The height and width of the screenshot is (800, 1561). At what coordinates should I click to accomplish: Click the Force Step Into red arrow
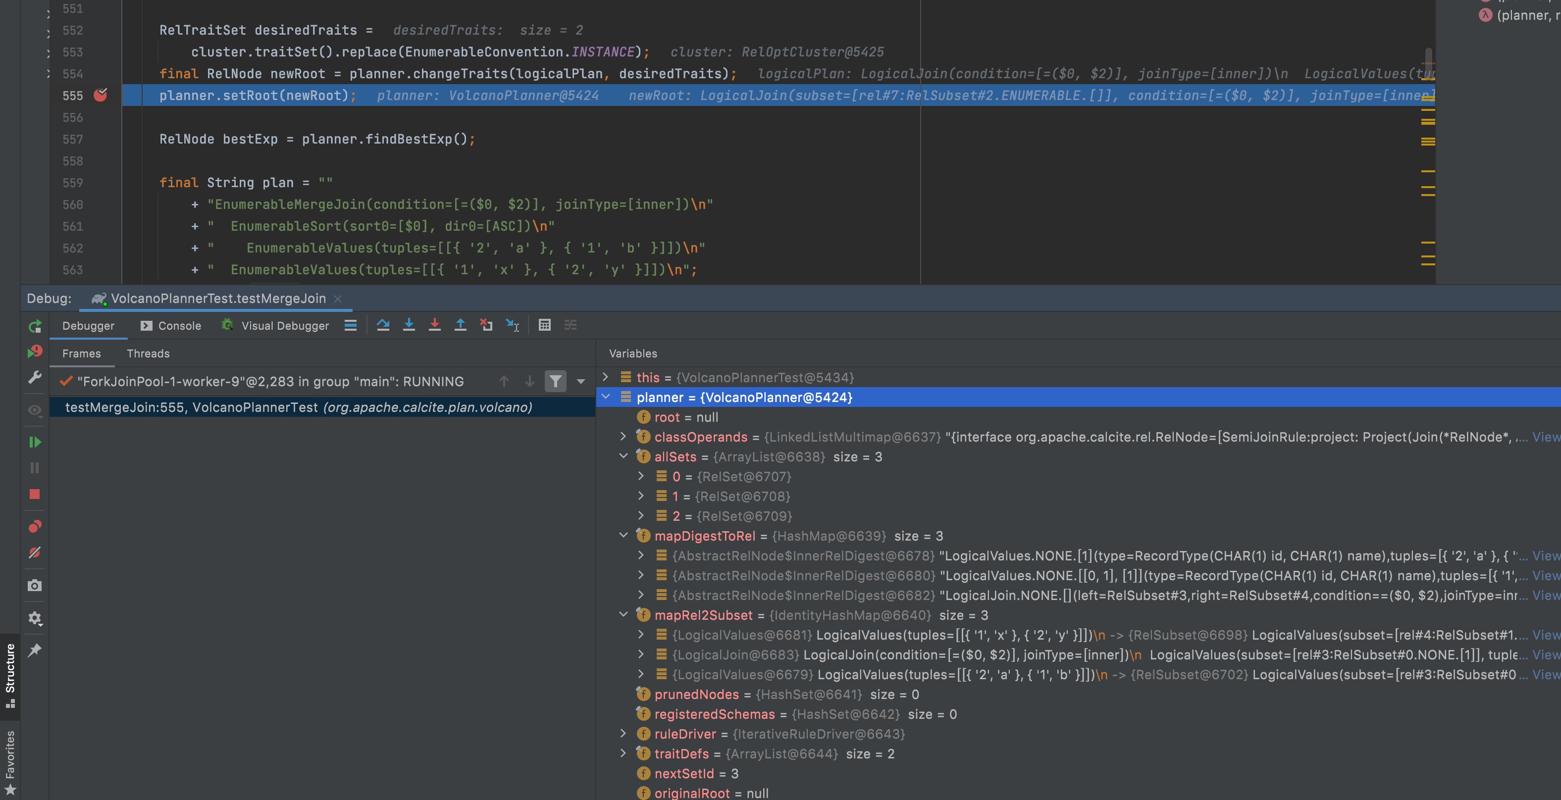(434, 325)
